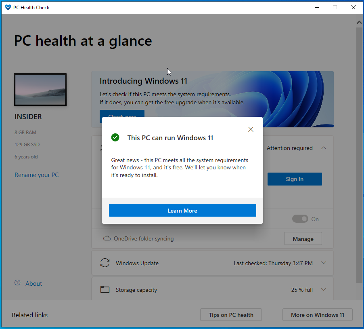Screen dimensions: 364x329
Task: Click the Related links label
Action: pyautogui.click(x=30, y=315)
